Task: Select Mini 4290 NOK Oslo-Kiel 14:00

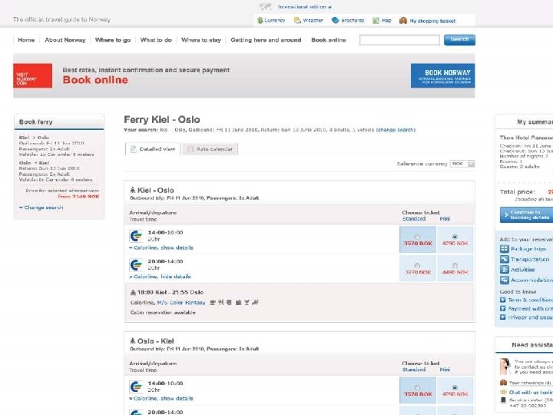Action: pyautogui.click(x=455, y=387)
